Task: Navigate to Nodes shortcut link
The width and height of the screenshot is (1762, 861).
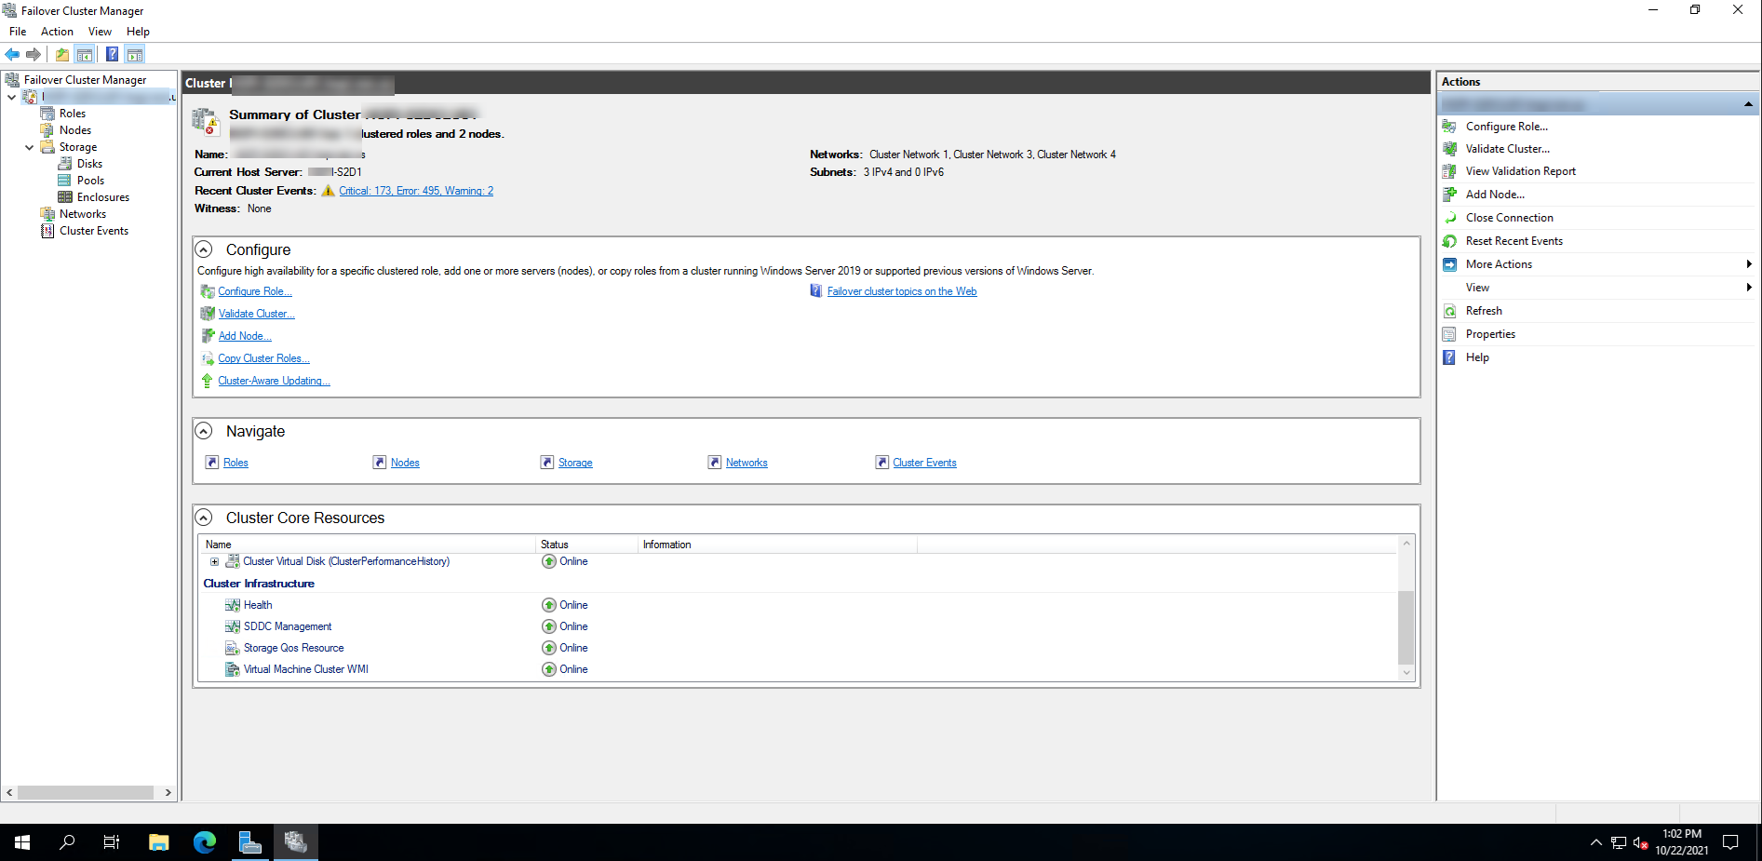Action: pyautogui.click(x=405, y=463)
